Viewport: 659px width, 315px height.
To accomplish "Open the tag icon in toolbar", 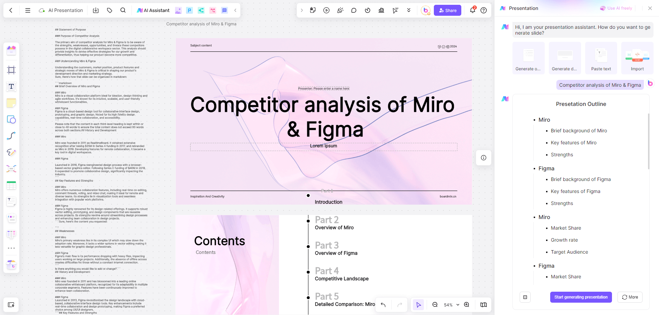I will tap(109, 10).
